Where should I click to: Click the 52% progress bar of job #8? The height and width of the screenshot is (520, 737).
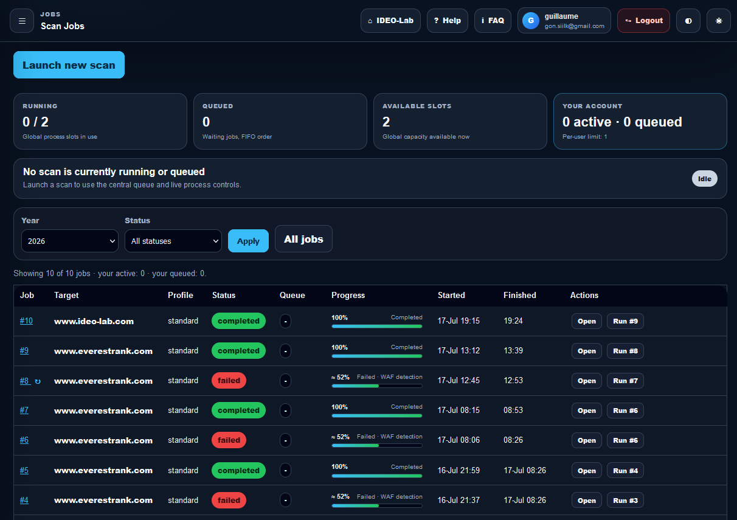pyautogui.click(x=377, y=386)
